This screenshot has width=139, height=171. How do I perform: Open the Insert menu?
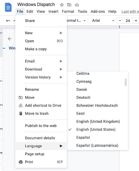click(53, 11)
